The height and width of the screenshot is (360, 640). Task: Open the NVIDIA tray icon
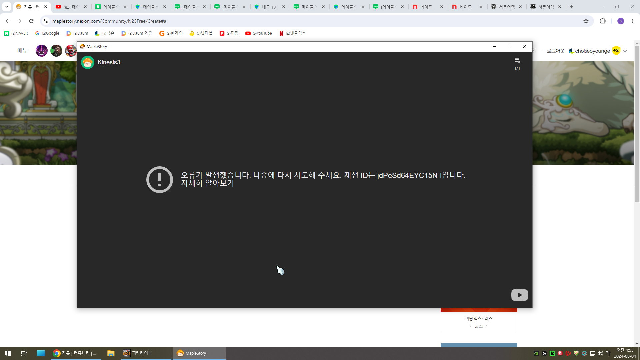coord(536,353)
